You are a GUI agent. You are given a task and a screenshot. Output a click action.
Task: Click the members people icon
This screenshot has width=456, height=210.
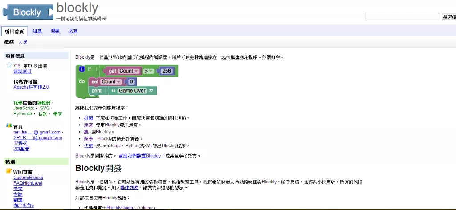coord(9,125)
